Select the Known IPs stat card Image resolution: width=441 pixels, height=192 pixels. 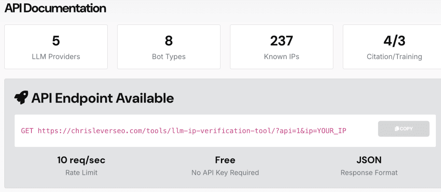[282, 47]
